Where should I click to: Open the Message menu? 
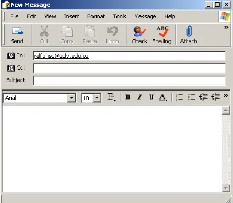point(145,16)
